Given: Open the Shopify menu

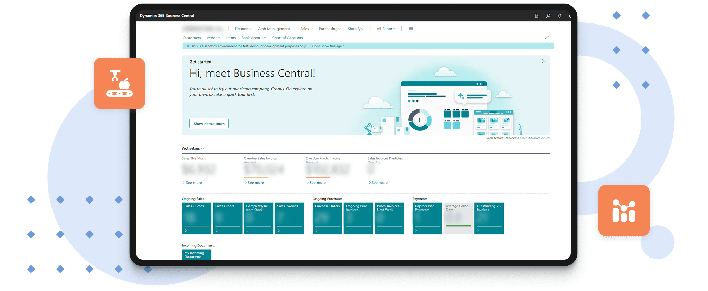Looking at the screenshot, I should 356,29.
